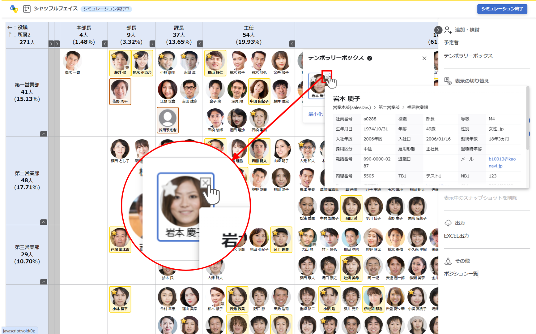Click the help icon beside テンポラリーボックス title
536x334 pixels.
[369, 58]
